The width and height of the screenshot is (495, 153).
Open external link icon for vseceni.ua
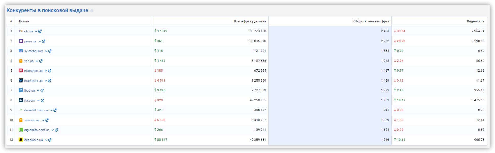pyautogui.click(x=47, y=120)
